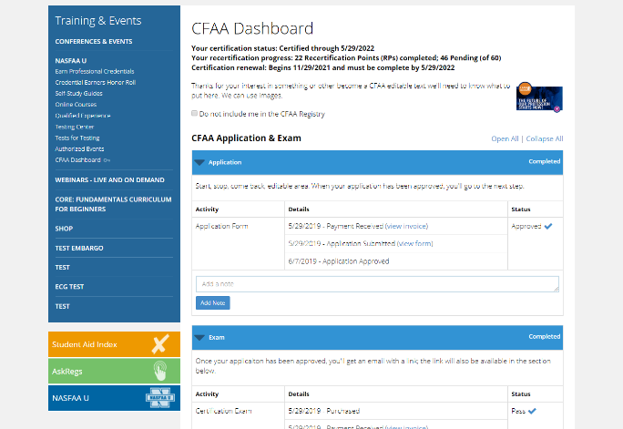Click the Collapse All link
Image resolution: width=623 pixels, height=429 pixels.
click(x=545, y=138)
